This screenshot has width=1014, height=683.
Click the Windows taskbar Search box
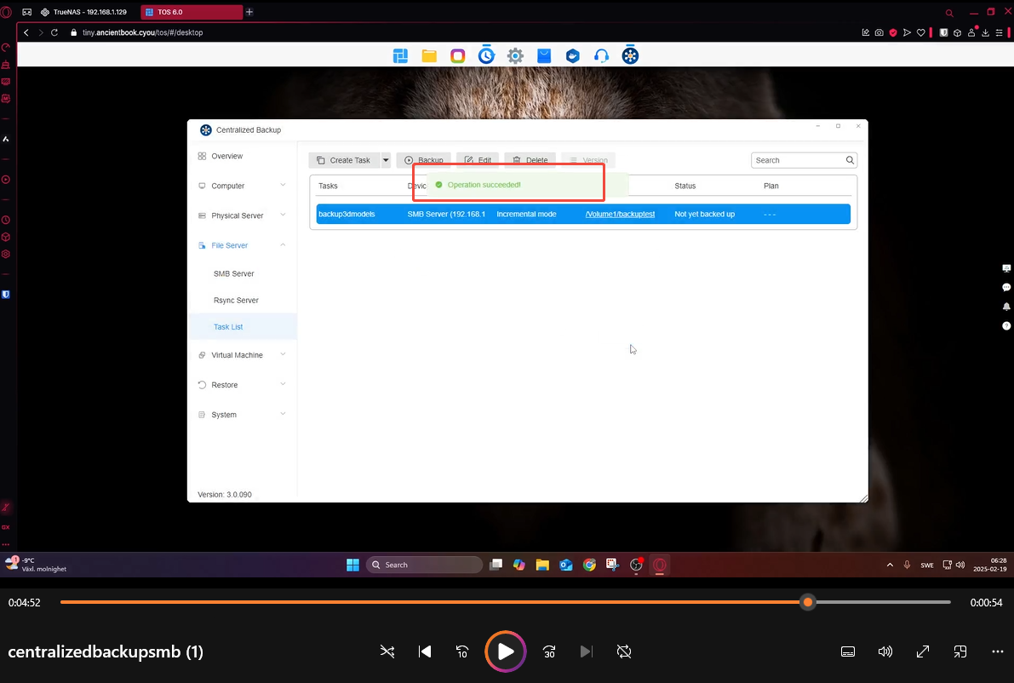[424, 565]
